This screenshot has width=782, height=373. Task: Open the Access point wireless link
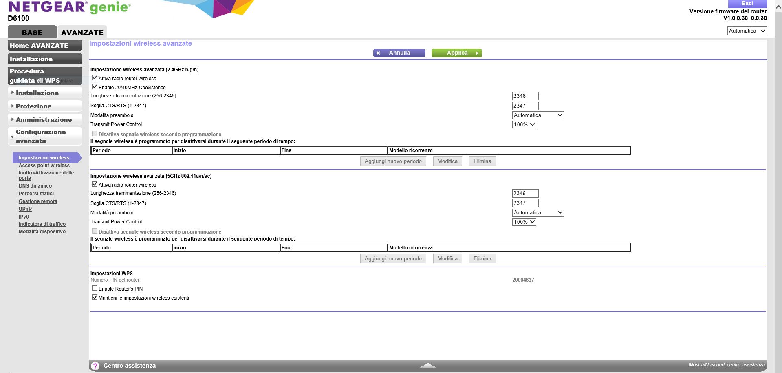[44, 166]
